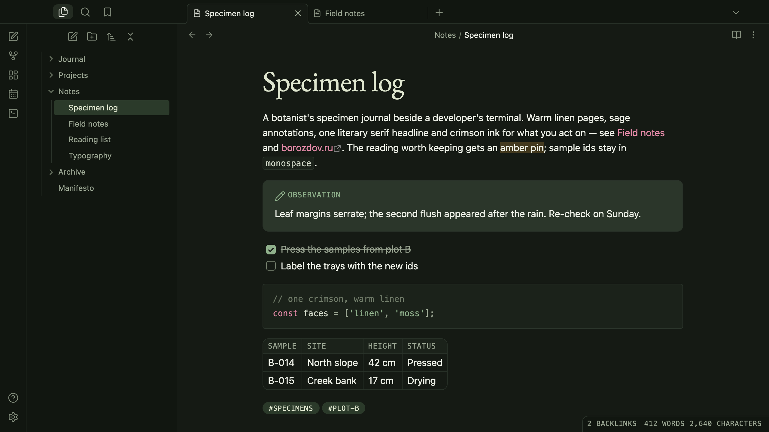Viewport: 769px width, 432px height.
Task: Open graph view from ribbon
Action: (x=13, y=56)
